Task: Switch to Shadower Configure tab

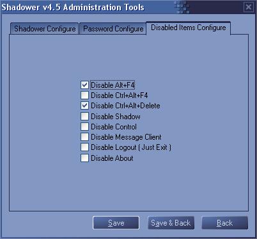Action: point(45,29)
